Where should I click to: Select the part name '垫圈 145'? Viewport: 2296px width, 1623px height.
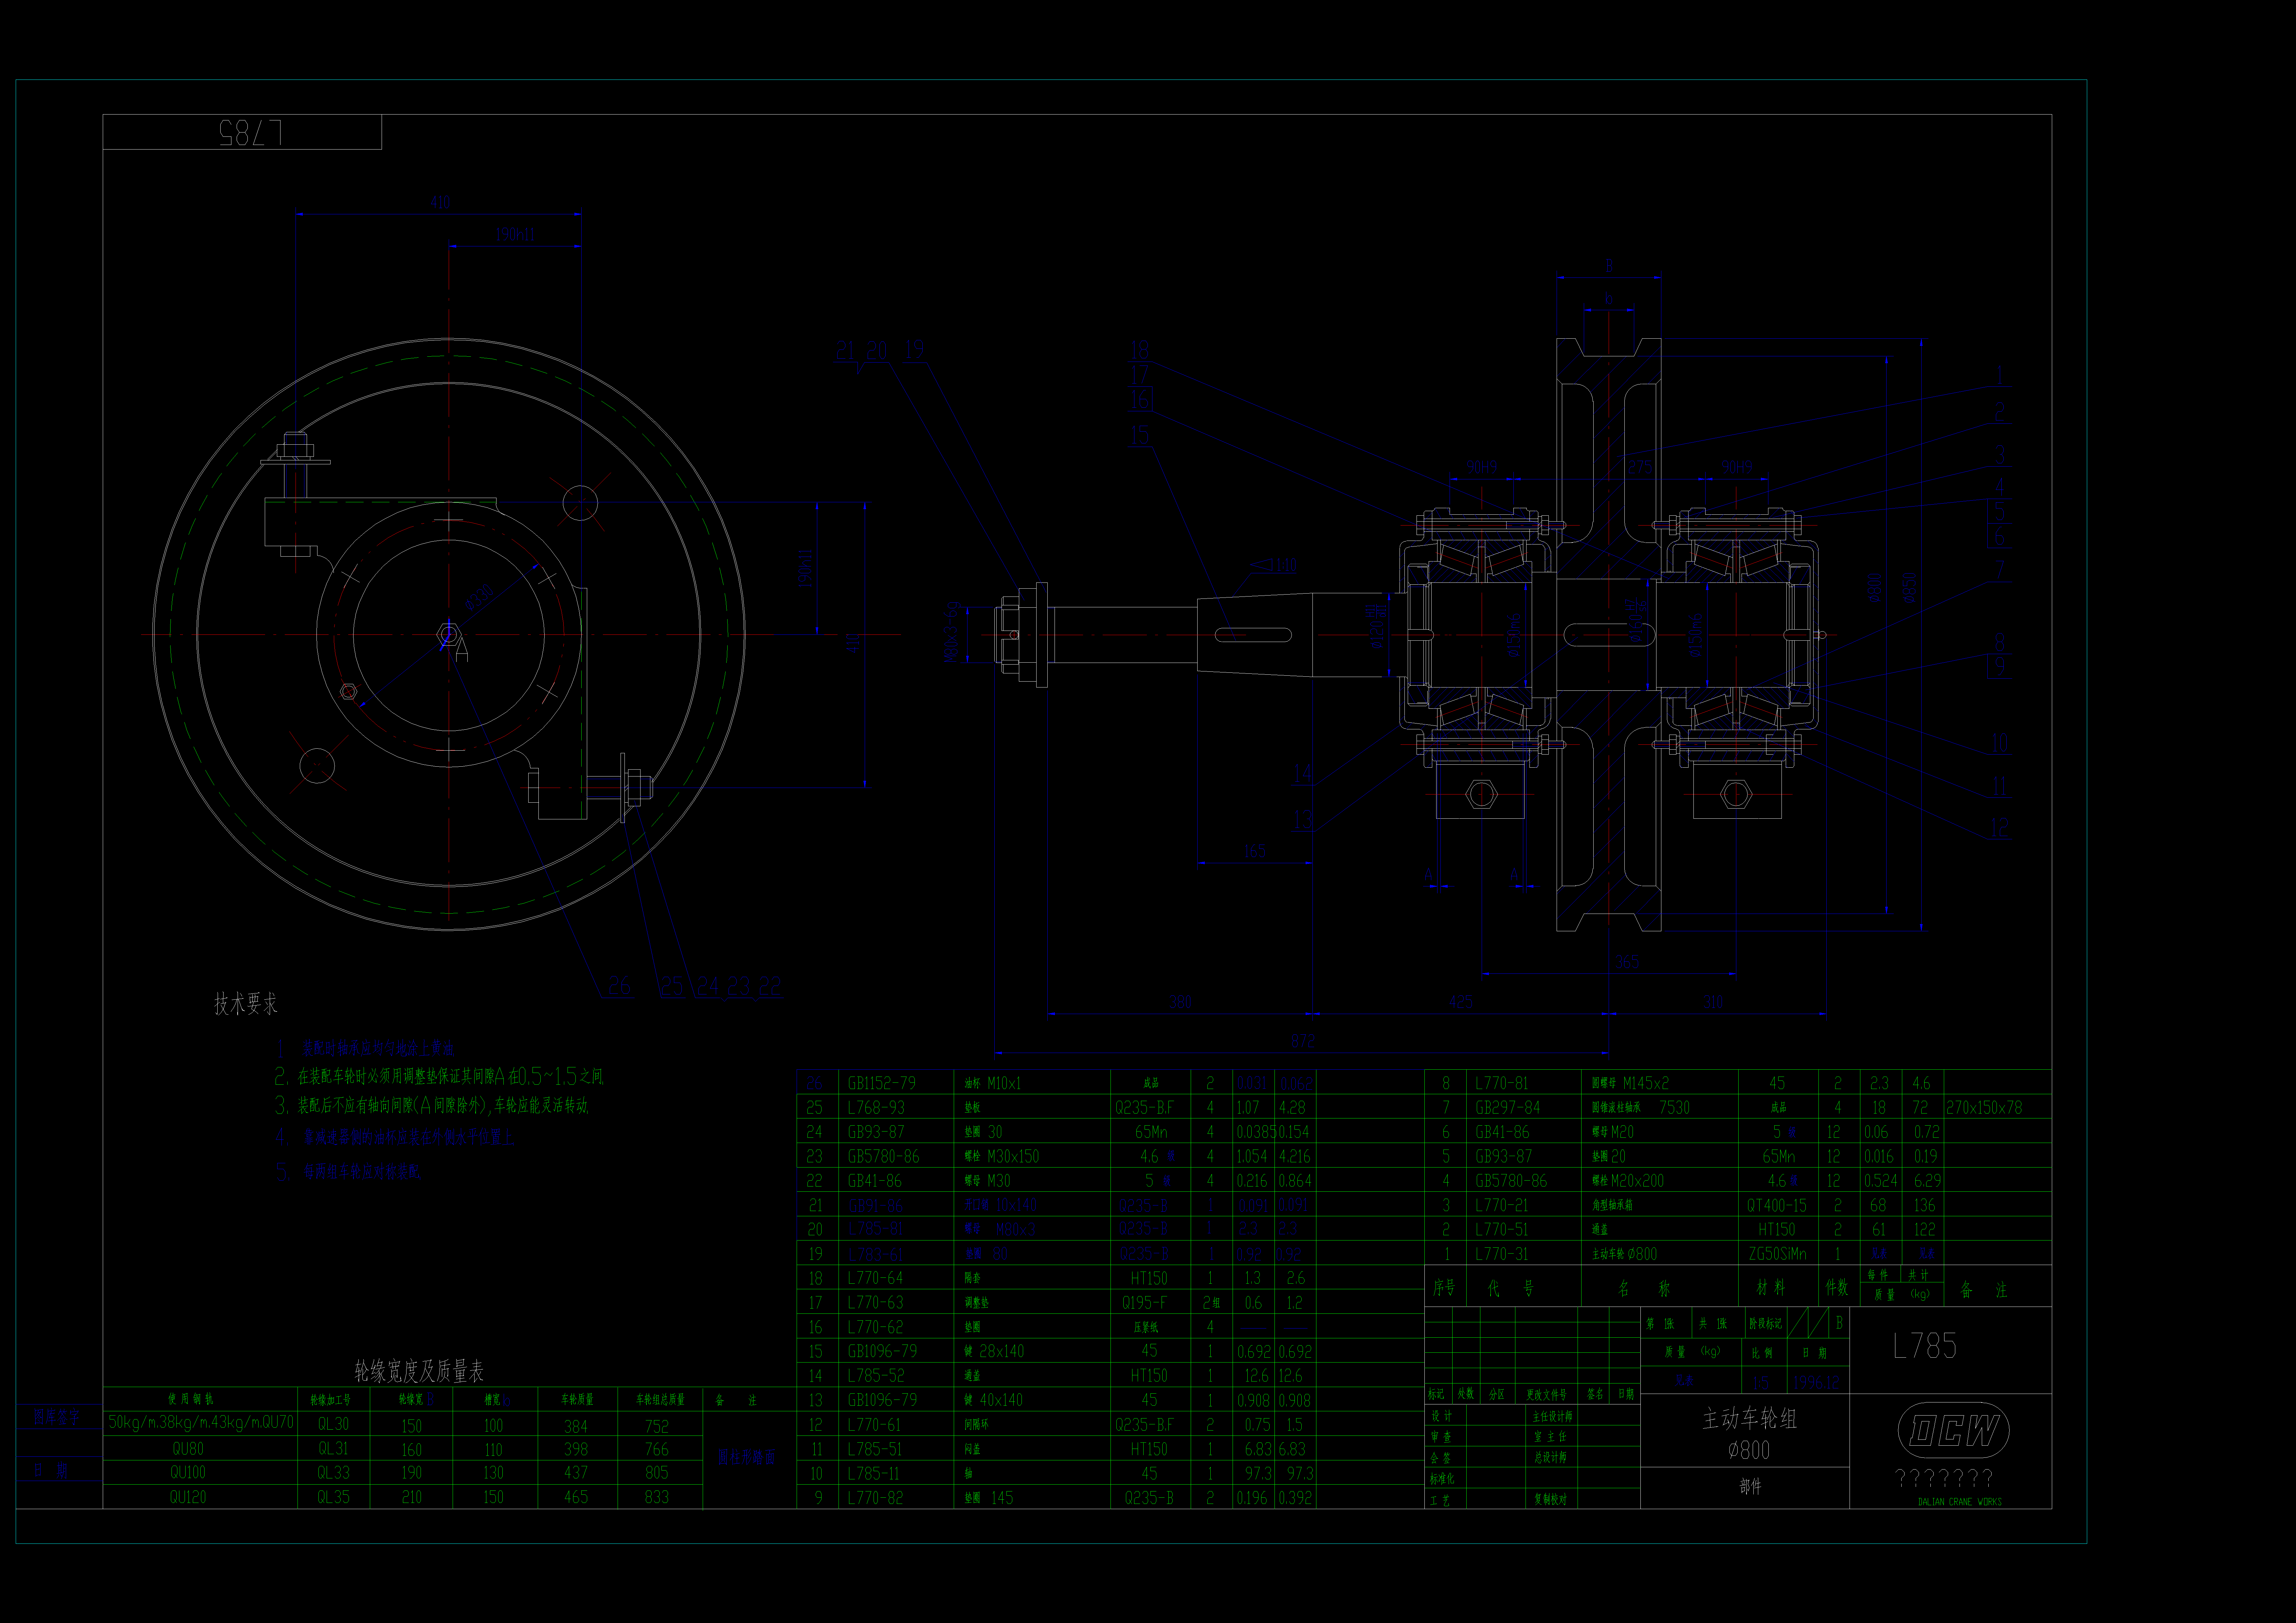point(989,1498)
